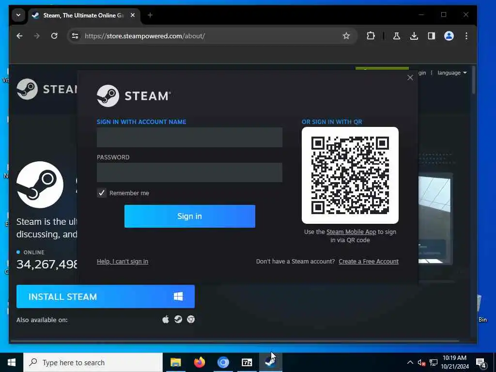Click the page vertical scrollbar
The height and width of the screenshot is (372, 496).
[x=474, y=80]
